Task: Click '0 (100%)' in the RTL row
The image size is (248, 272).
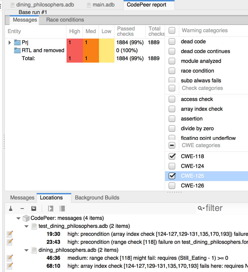Action: (x=127, y=51)
